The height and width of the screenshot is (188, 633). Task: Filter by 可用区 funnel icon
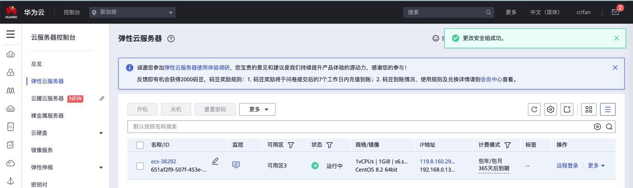click(291, 145)
